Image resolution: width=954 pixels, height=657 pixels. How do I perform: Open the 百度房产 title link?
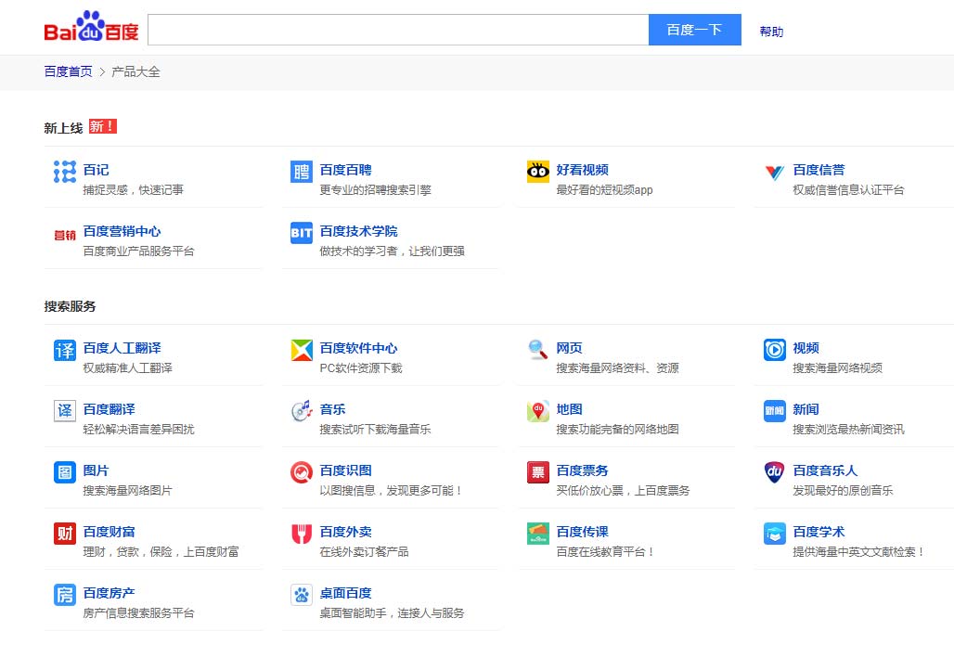pyautogui.click(x=109, y=593)
